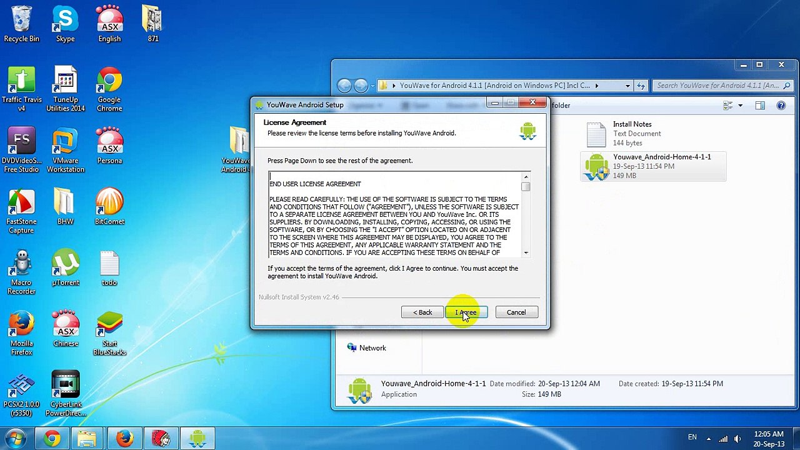Click the taskbar clock showing 12:05 AM

[x=769, y=439]
